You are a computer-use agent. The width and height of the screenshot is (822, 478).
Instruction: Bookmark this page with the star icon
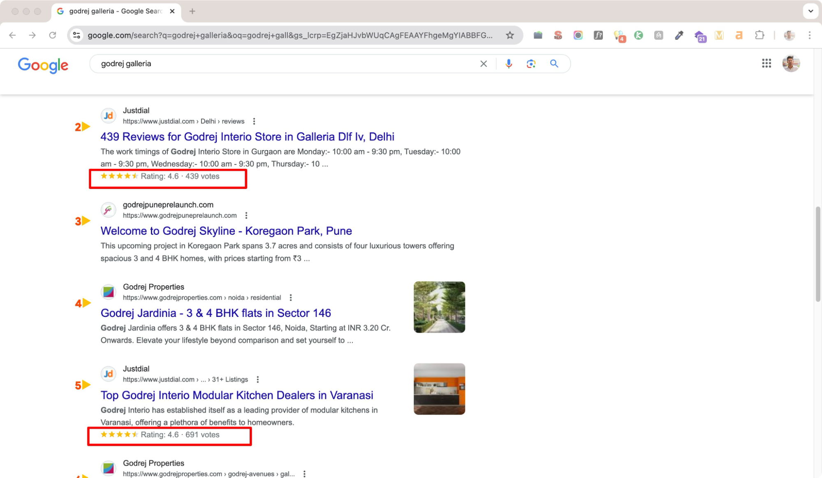pos(510,35)
